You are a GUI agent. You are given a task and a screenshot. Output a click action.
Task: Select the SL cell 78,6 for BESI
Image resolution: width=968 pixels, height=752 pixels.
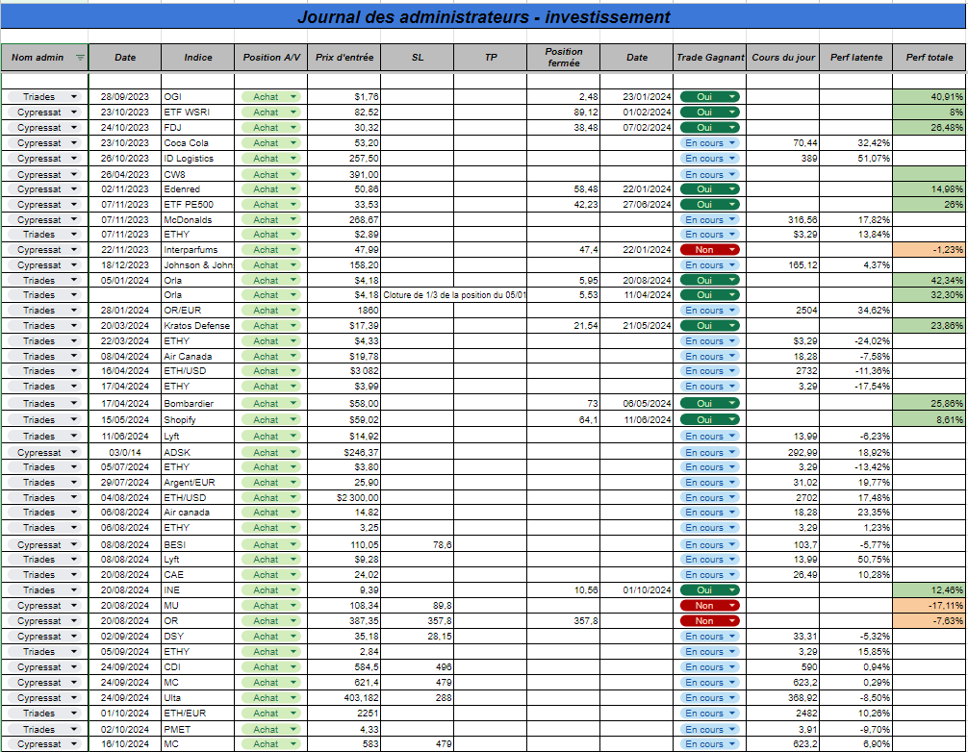coord(418,544)
